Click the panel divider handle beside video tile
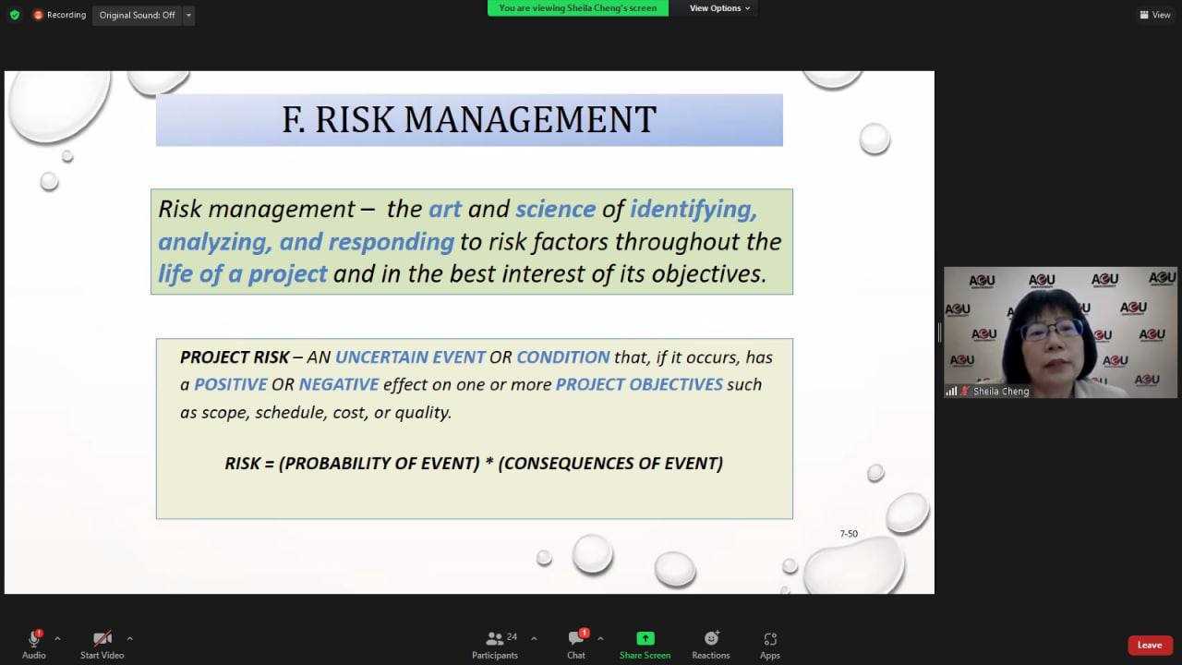Image resolution: width=1182 pixels, height=665 pixels. pos(939,332)
